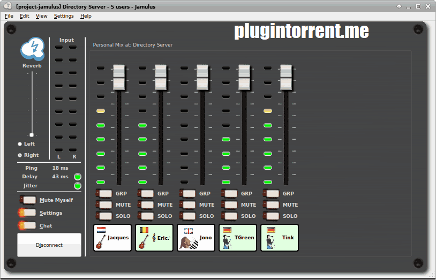
Task: Click the green Delay status LED
Action: click(x=78, y=177)
